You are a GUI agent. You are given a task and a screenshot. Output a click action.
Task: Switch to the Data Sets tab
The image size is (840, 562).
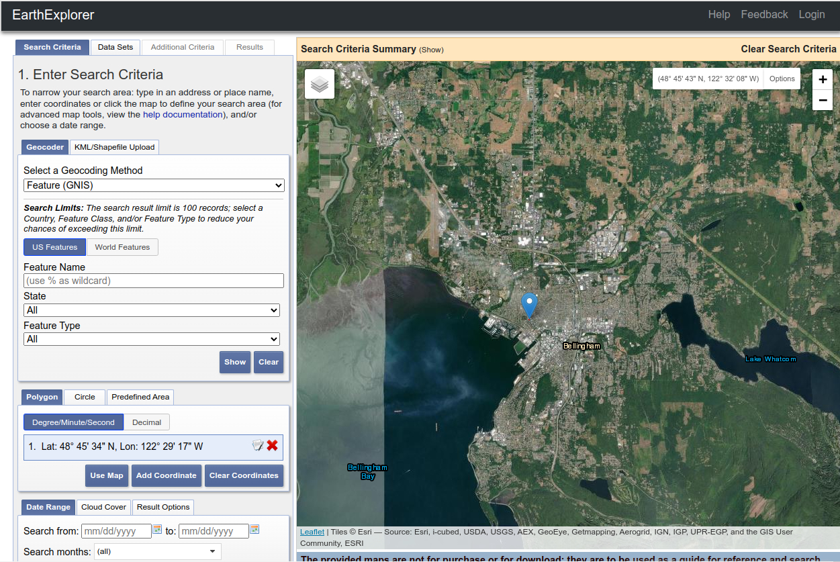[x=115, y=47]
